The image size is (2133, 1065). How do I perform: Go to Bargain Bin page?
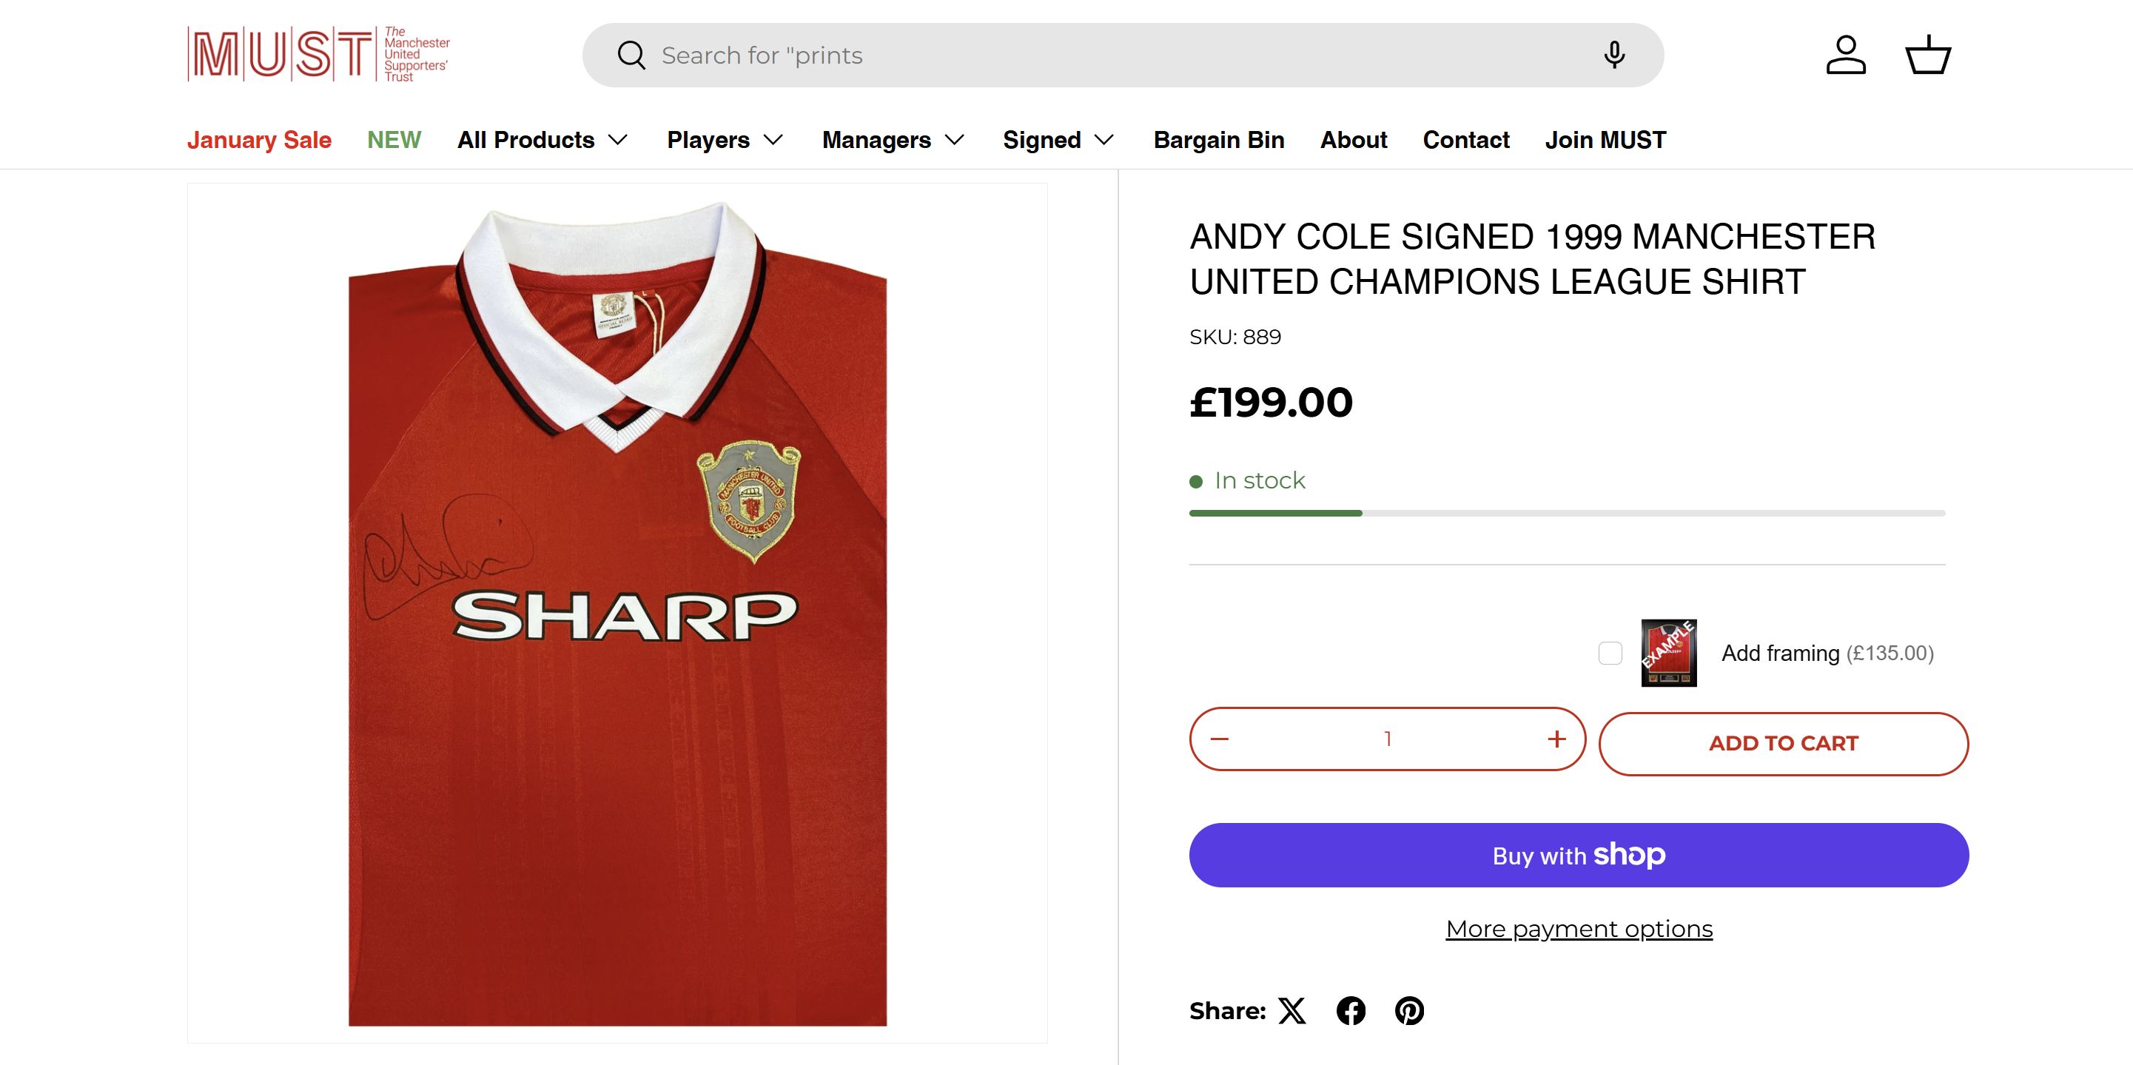1219,140
